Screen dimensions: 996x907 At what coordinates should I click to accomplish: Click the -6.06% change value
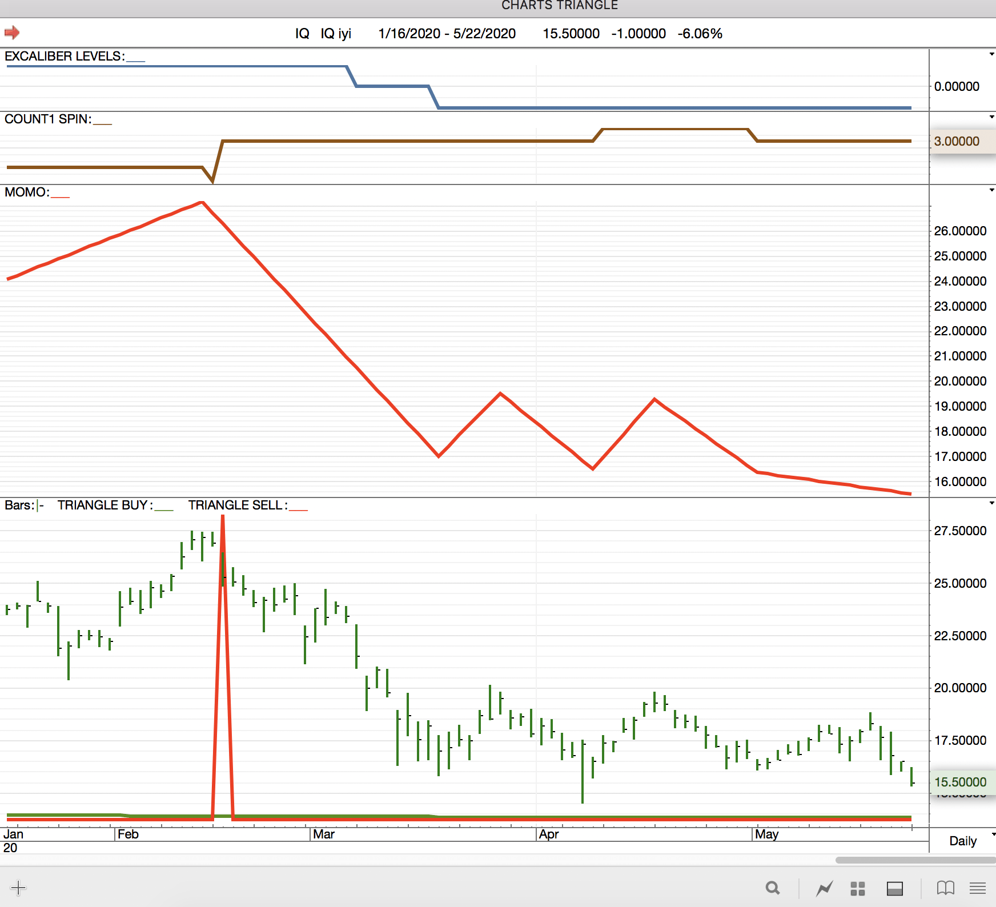[x=700, y=34]
